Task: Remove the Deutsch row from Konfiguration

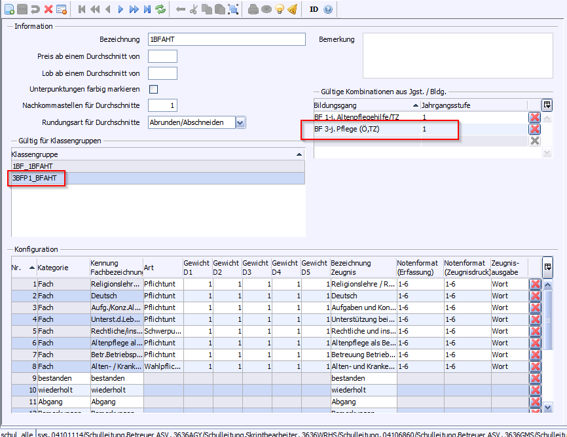Action: pyautogui.click(x=535, y=296)
